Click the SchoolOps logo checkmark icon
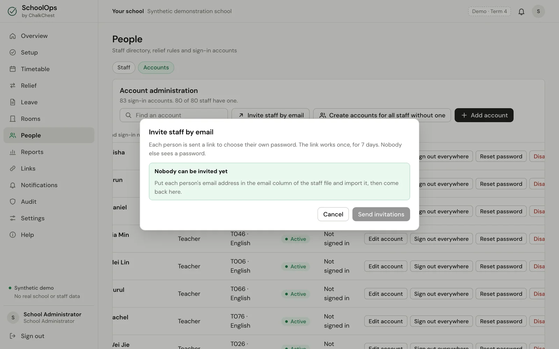 pyautogui.click(x=12, y=11)
